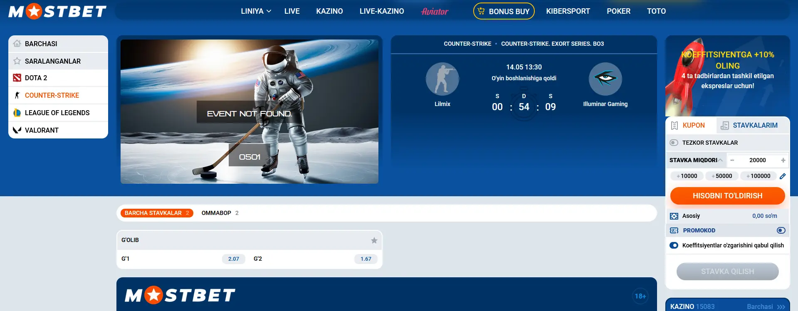Open the Barchasi home icon
Image resolution: width=798 pixels, height=311 pixels.
pos(17,44)
